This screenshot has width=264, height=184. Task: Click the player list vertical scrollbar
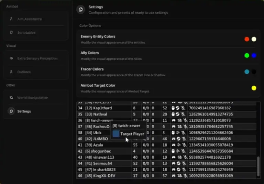[x=258, y=166]
